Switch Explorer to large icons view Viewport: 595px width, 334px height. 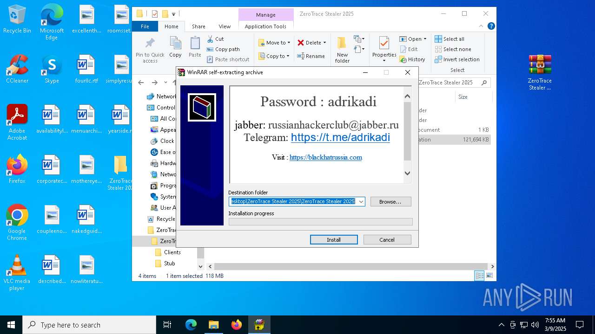[489, 276]
